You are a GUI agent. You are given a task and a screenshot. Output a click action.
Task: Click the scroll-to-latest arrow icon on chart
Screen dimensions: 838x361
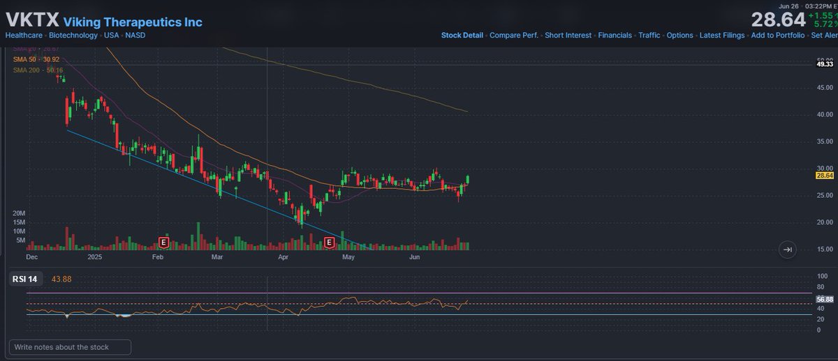click(787, 249)
